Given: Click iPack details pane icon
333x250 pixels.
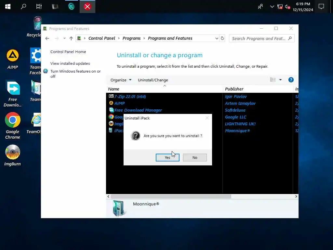Looking at the screenshot, I should [x=118, y=208].
